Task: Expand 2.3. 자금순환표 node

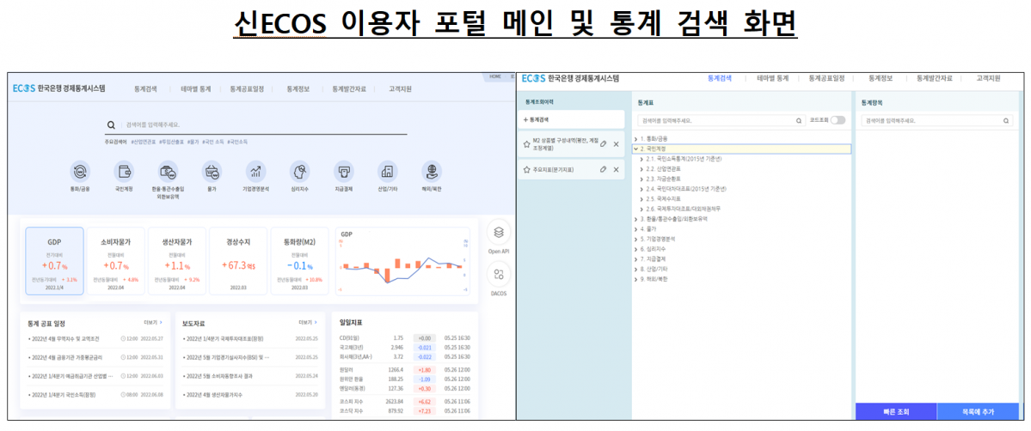Action: pyautogui.click(x=642, y=179)
